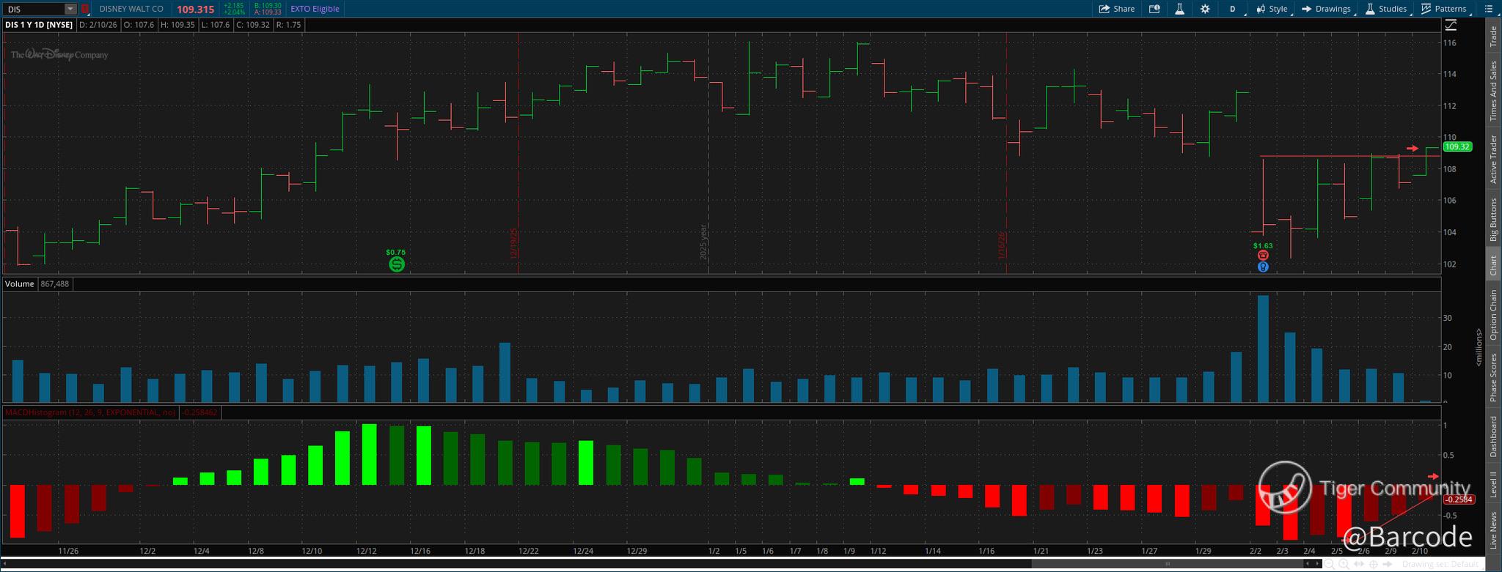Screen dimensions: 1502x572
Task: Open the list menu icon at top right
Action: (x=1489, y=9)
